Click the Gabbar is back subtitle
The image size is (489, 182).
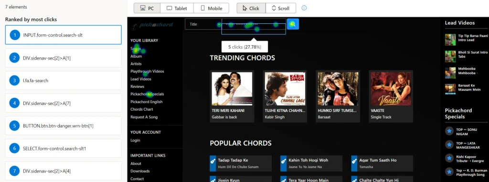(x=224, y=117)
